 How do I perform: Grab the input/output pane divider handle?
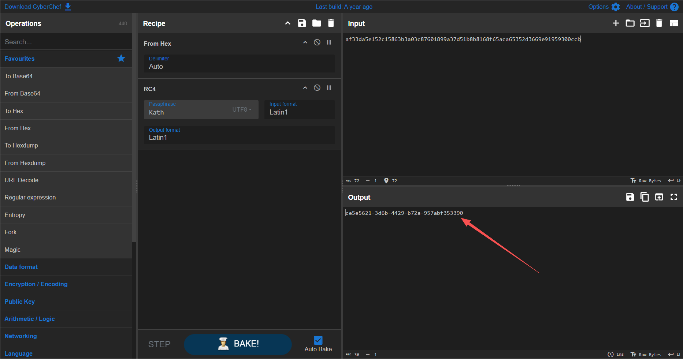click(x=513, y=186)
